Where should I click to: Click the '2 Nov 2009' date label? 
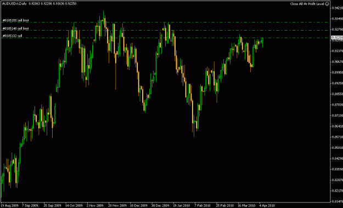tap(95, 206)
